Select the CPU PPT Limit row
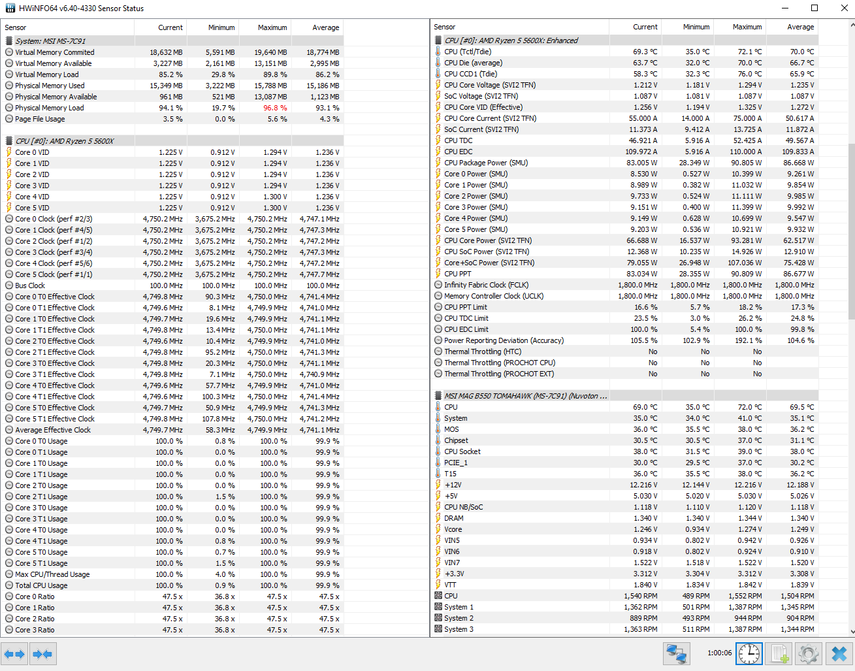Viewport: 855px width, 671px height. tap(624, 307)
